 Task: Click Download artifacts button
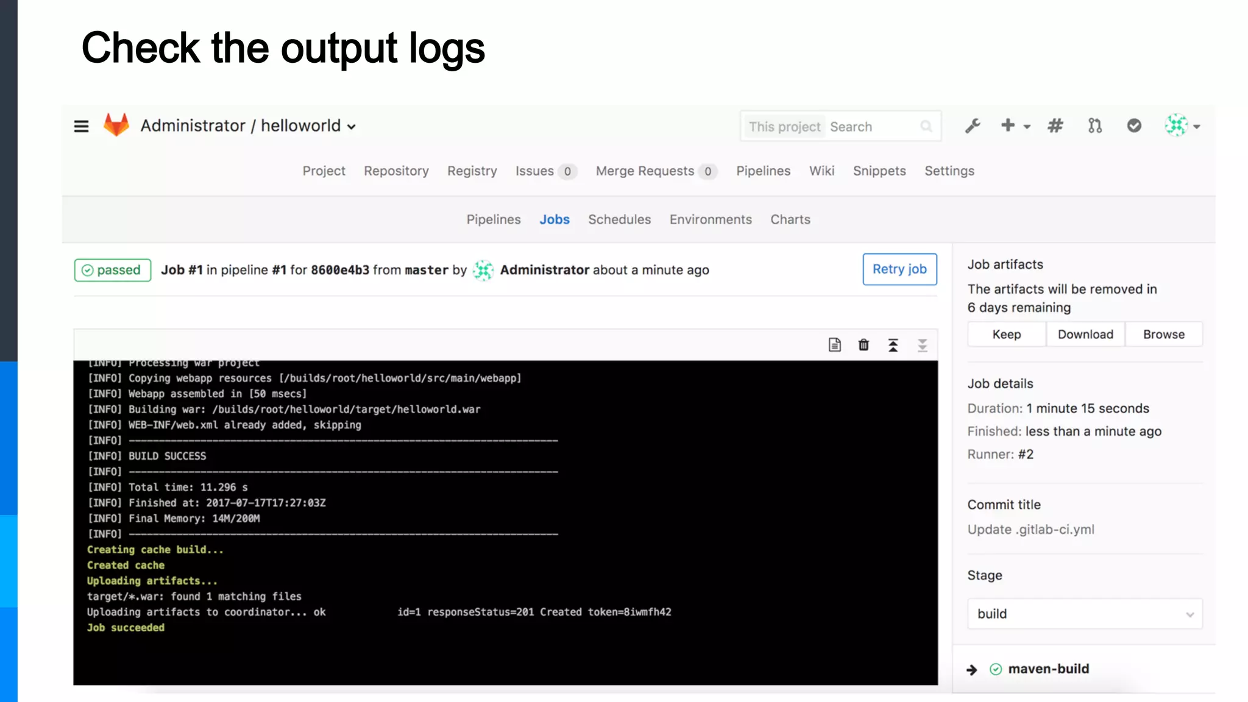[1085, 335]
